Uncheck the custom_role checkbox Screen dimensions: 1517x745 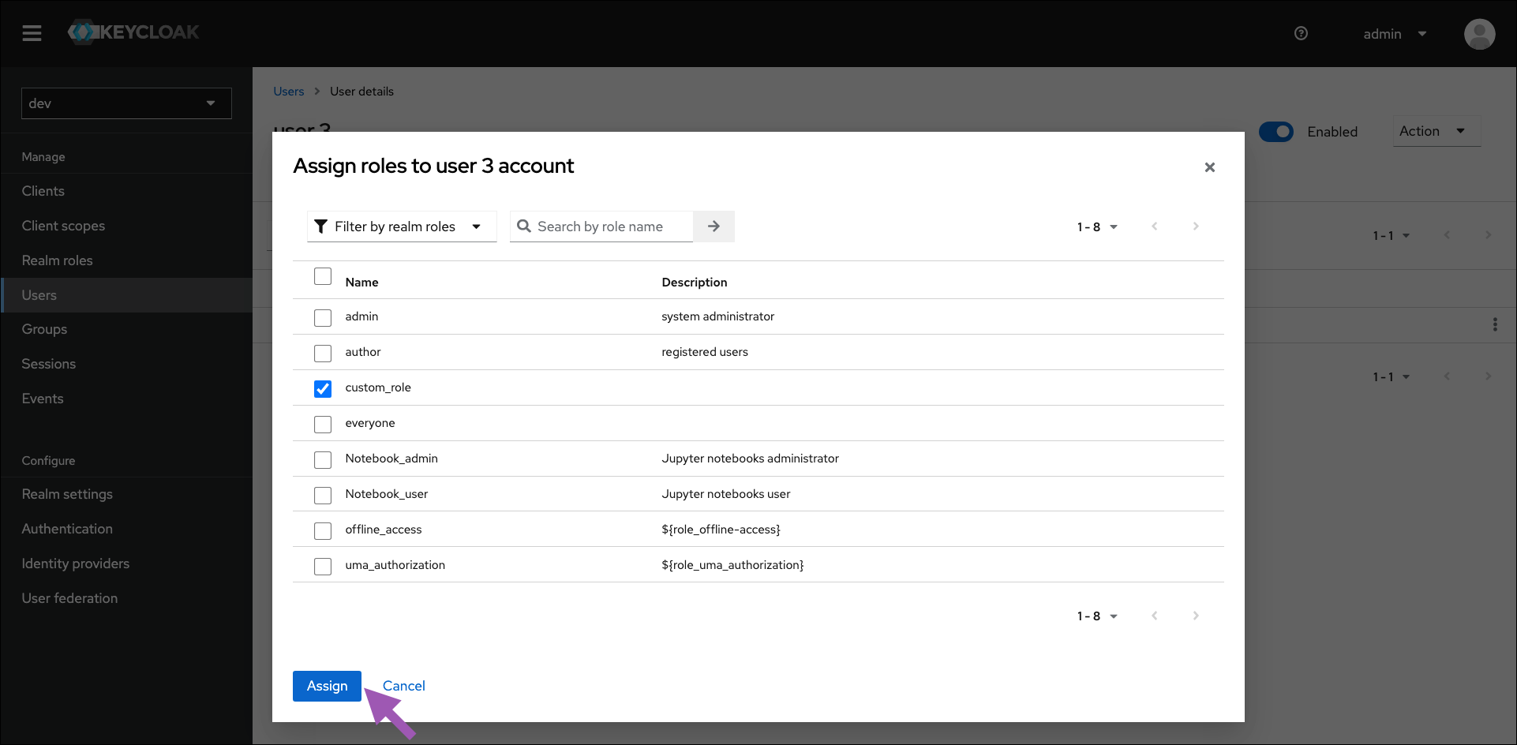click(x=323, y=388)
